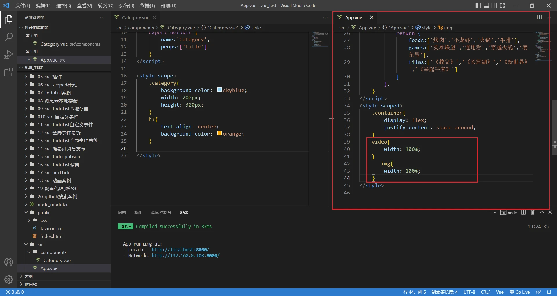
Task: Open the Extensions view icon
Action: coord(9,72)
